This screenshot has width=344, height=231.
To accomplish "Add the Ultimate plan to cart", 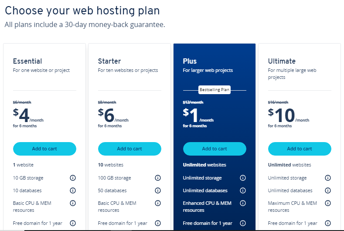I will click(300, 149).
